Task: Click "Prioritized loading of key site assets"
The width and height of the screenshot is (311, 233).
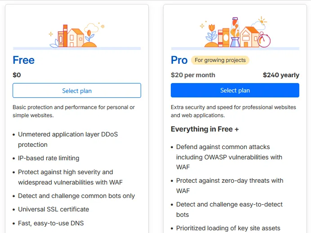Action: (228, 228)
